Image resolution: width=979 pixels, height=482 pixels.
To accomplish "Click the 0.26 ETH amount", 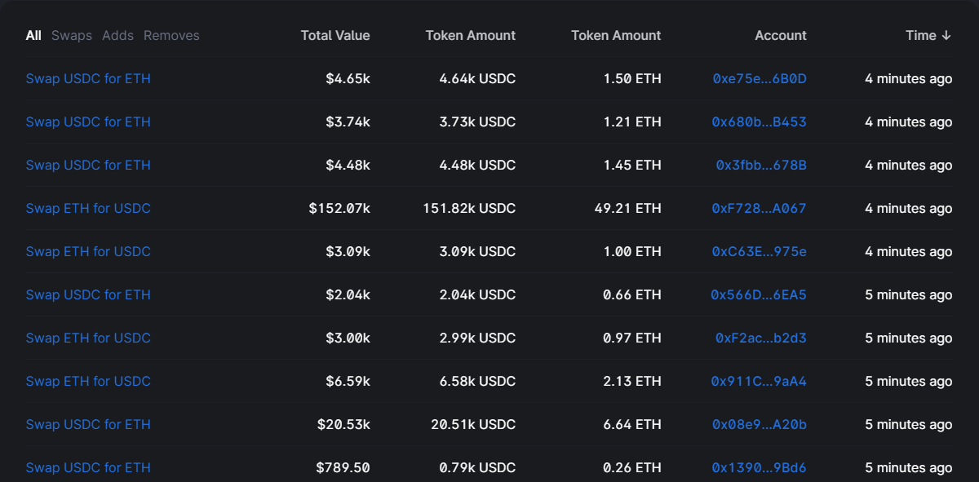I will point(632,467).
